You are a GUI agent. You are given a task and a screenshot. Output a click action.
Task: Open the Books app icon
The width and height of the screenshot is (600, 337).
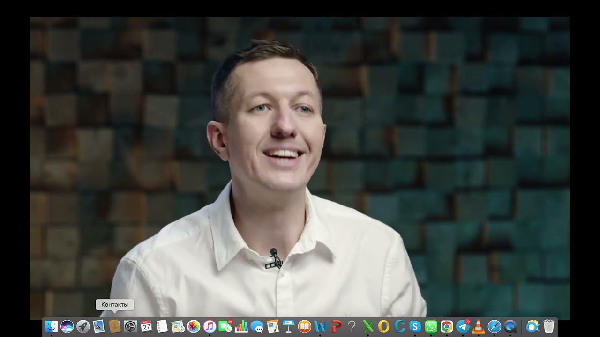click(305, 326)
